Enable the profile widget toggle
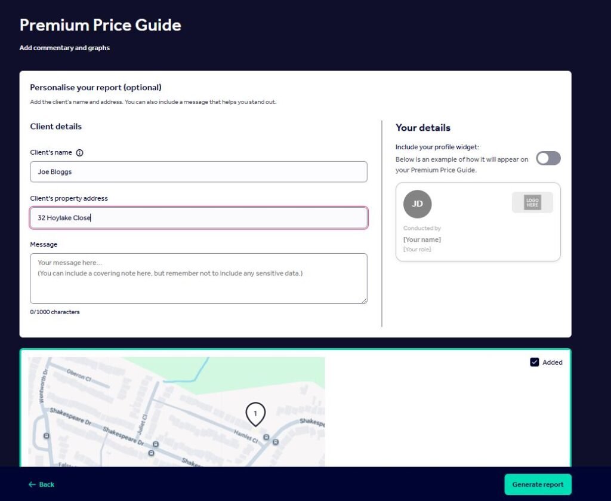 548,158
